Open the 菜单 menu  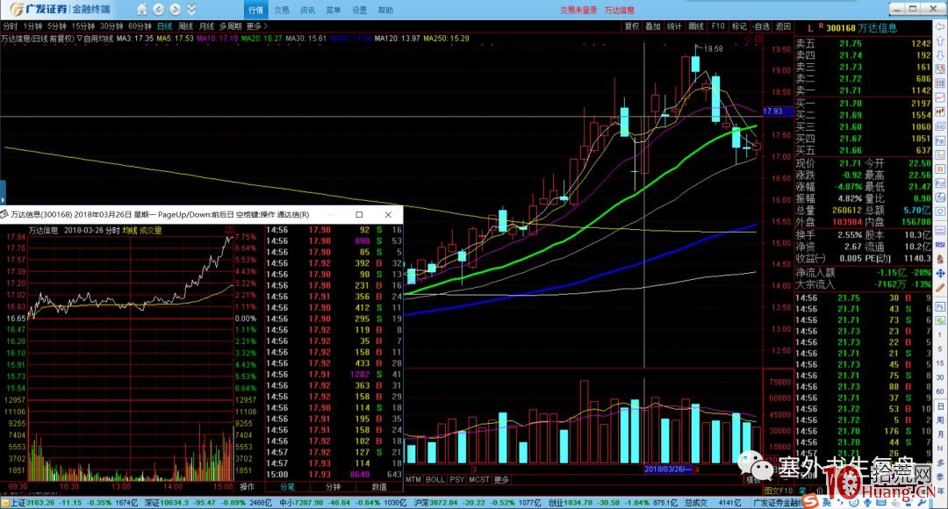[x=334, y=11]
